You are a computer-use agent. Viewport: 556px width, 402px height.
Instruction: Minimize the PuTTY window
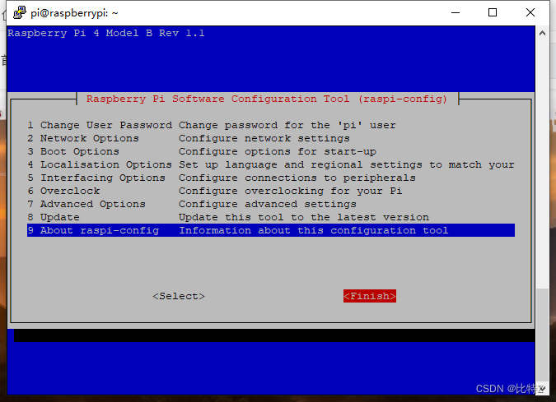(456, 12)
